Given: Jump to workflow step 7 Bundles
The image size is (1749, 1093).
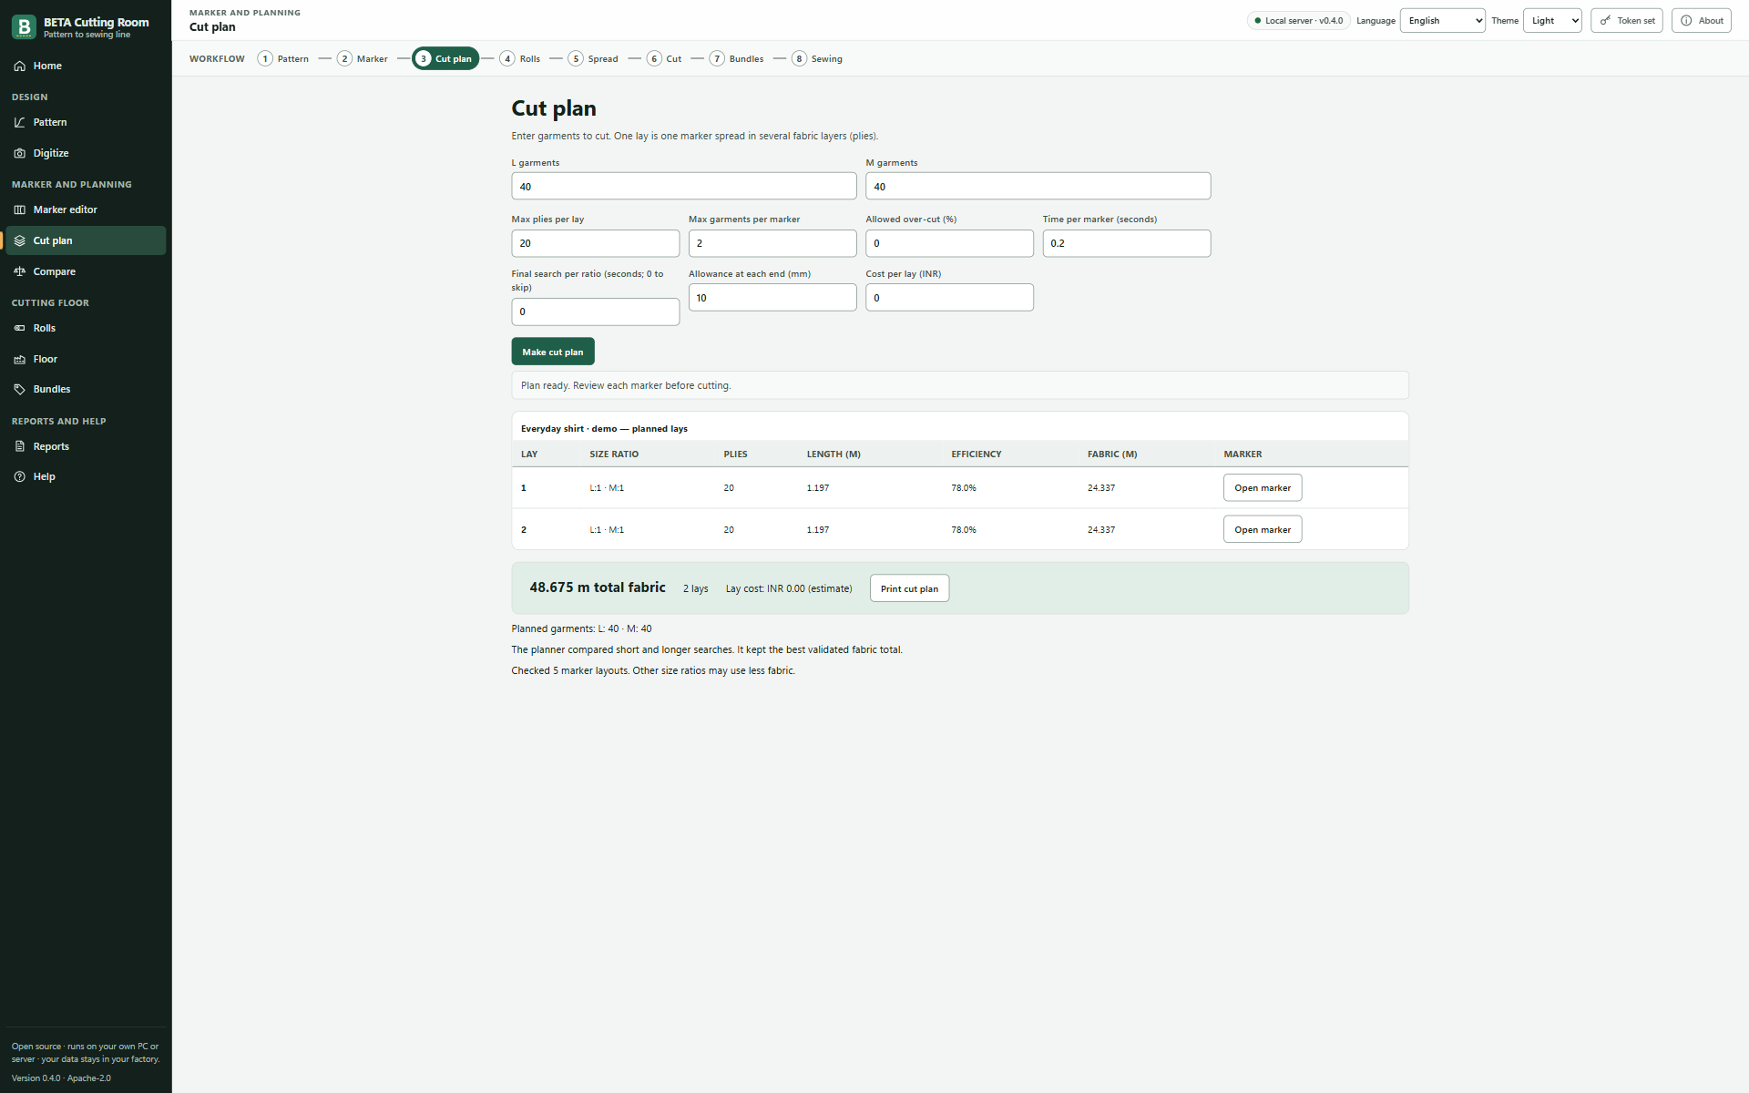Looking at the screenshot, I should click(x=737, y=58).
